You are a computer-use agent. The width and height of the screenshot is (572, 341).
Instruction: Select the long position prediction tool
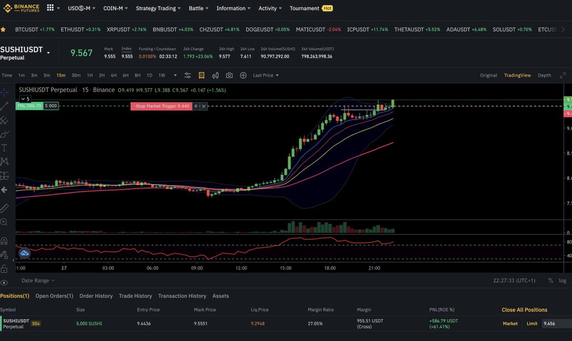[4, 176]
